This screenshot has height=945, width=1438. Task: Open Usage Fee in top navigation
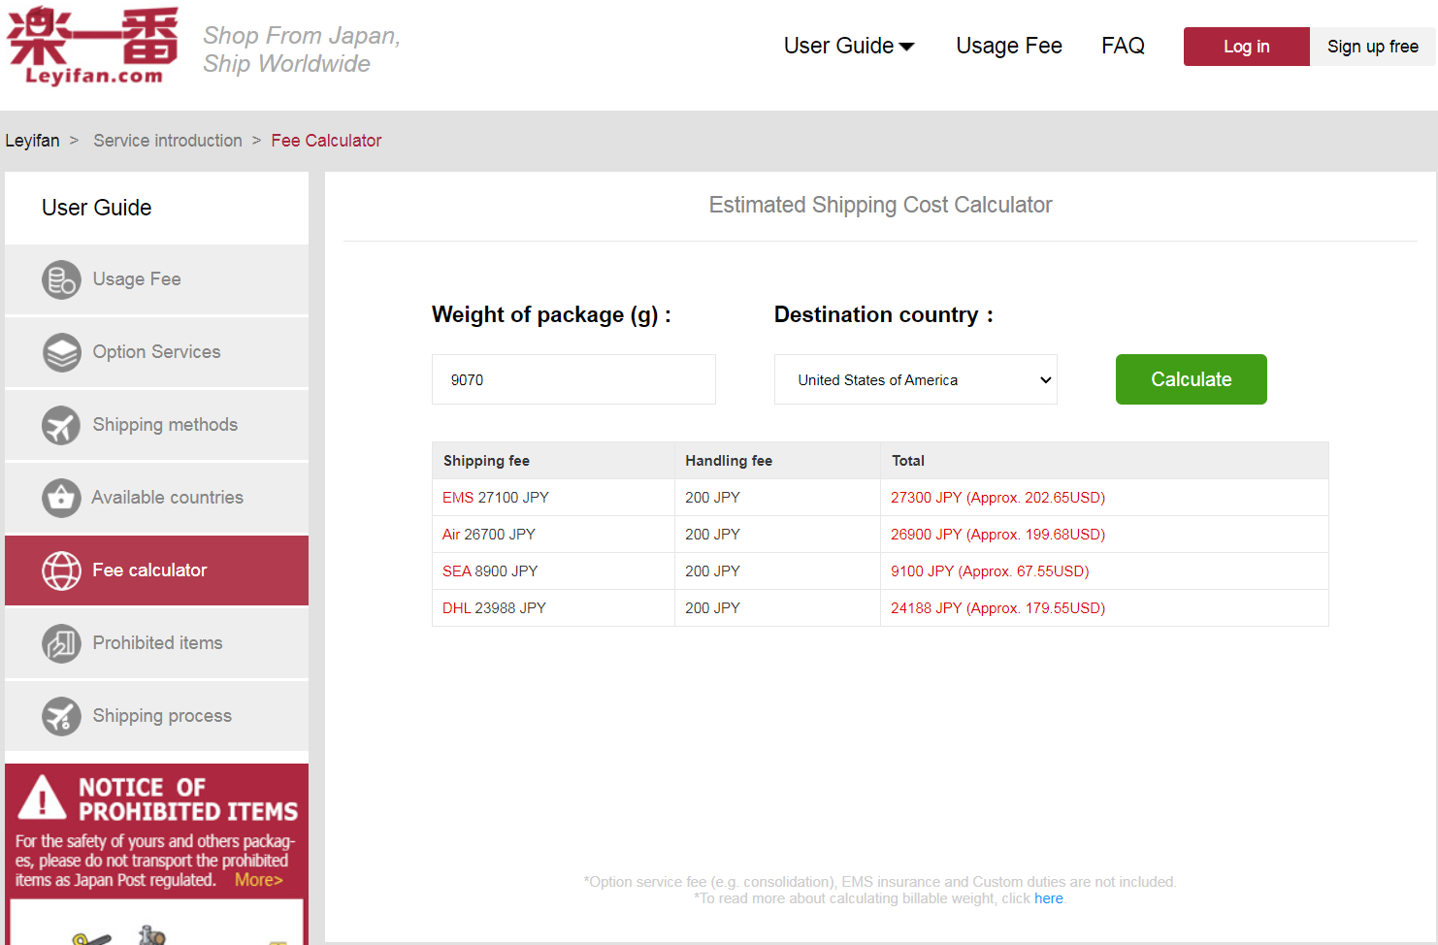click(1008, 46)
